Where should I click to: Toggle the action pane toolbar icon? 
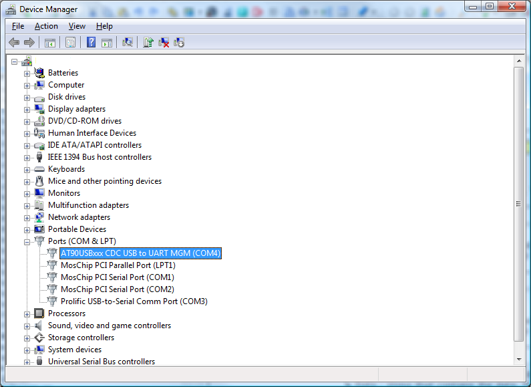pyautogui.click(x=107, y=43)
